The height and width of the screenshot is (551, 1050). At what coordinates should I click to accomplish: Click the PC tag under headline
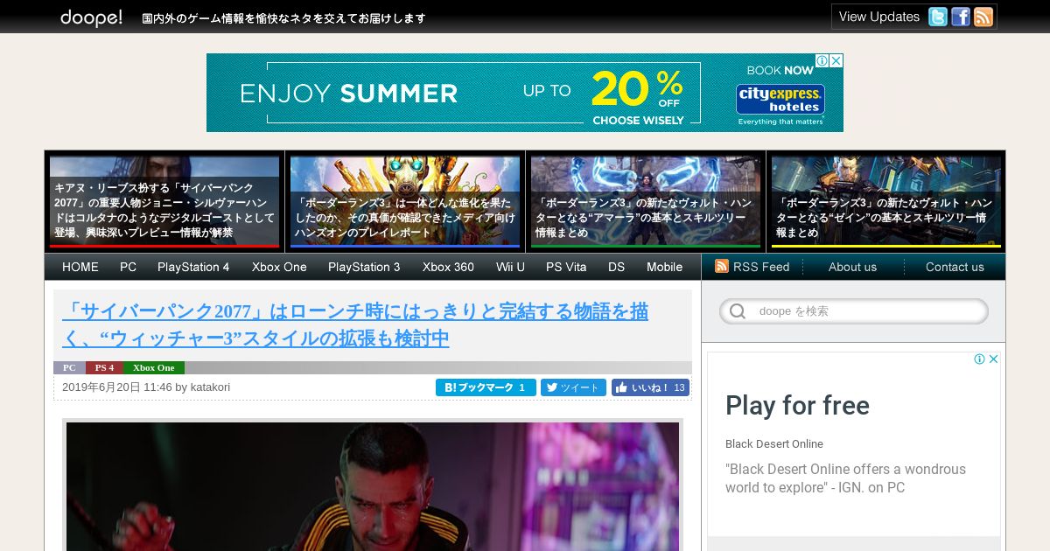(x=69, y=367)
